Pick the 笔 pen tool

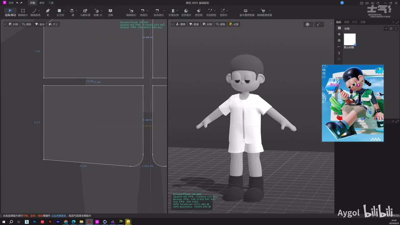pyautogui.click(x=48, y=12)
